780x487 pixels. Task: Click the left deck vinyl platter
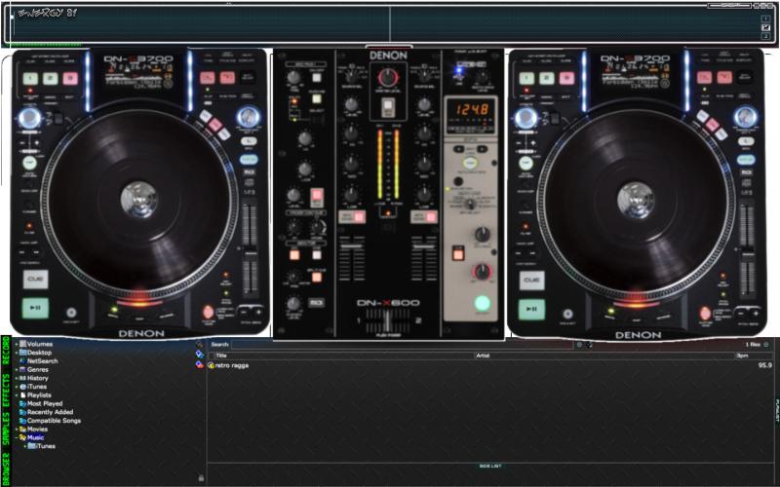coord(138,200)
